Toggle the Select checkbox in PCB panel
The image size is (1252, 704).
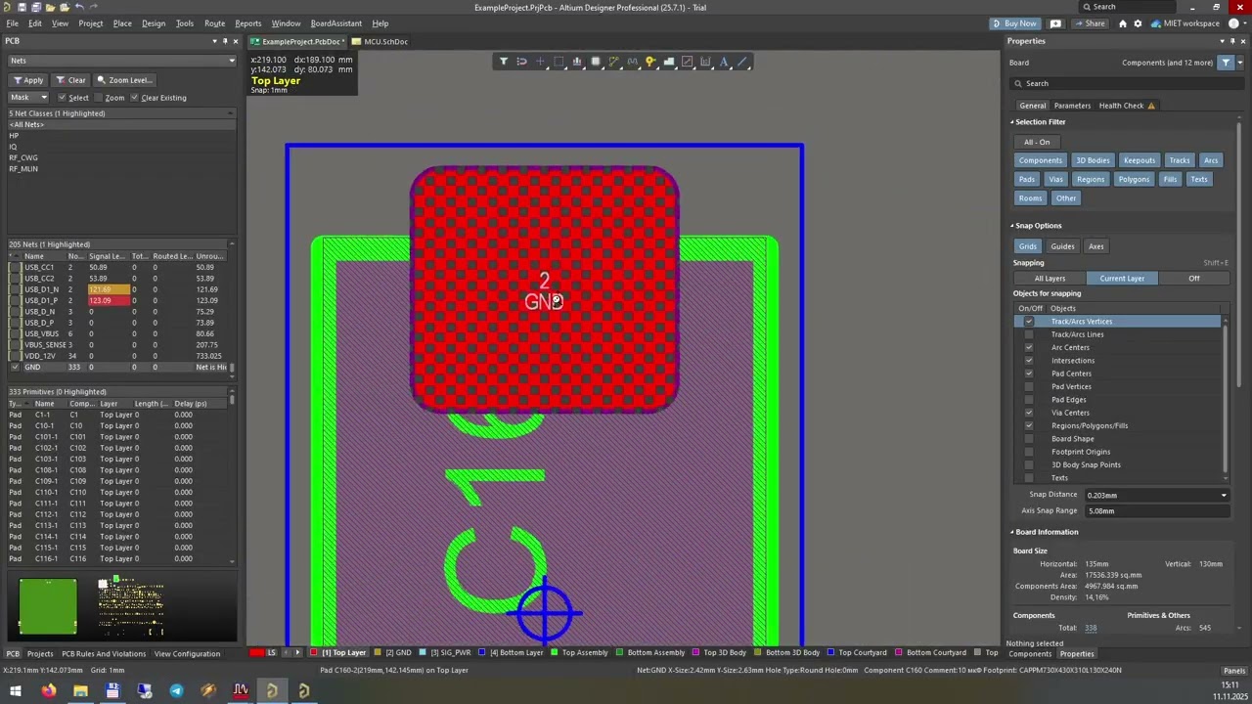[62, 98]
